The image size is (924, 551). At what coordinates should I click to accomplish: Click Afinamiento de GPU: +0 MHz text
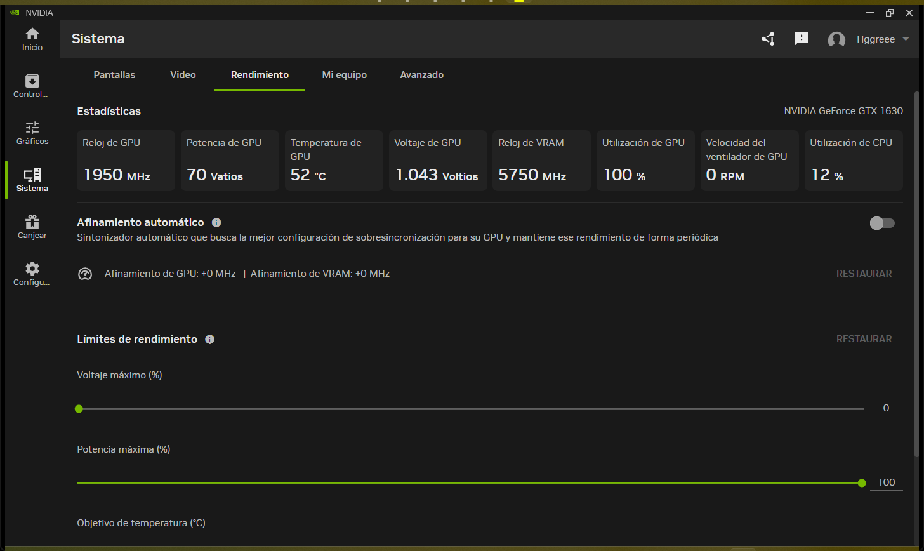(170, 274)
